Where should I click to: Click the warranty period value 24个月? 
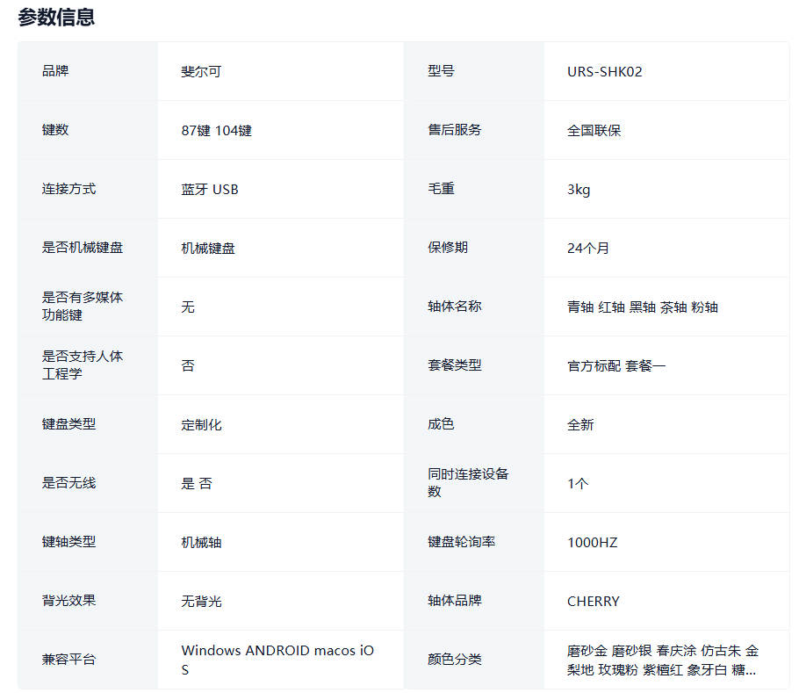pos(587,248)
